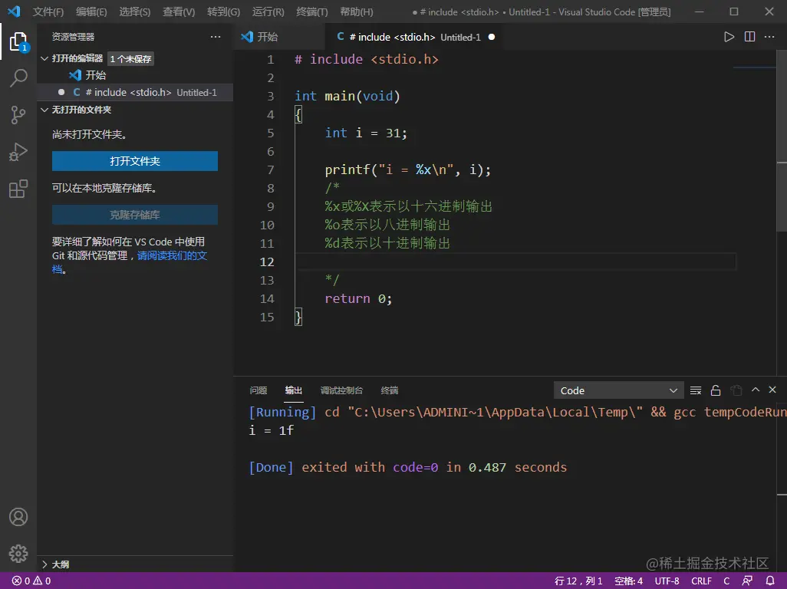
Task: Open 帮助(H) menu
Action: (x=357, y=12)
